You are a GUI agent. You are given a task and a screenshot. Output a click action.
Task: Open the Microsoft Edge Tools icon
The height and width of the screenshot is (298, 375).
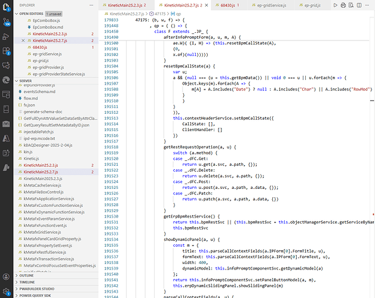coord(6,80)
